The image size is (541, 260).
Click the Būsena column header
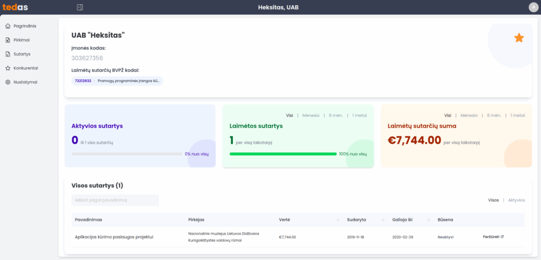[x=445, y=220]
